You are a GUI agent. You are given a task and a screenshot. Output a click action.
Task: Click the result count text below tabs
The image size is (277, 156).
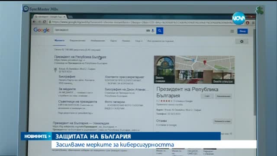[77, 50]
